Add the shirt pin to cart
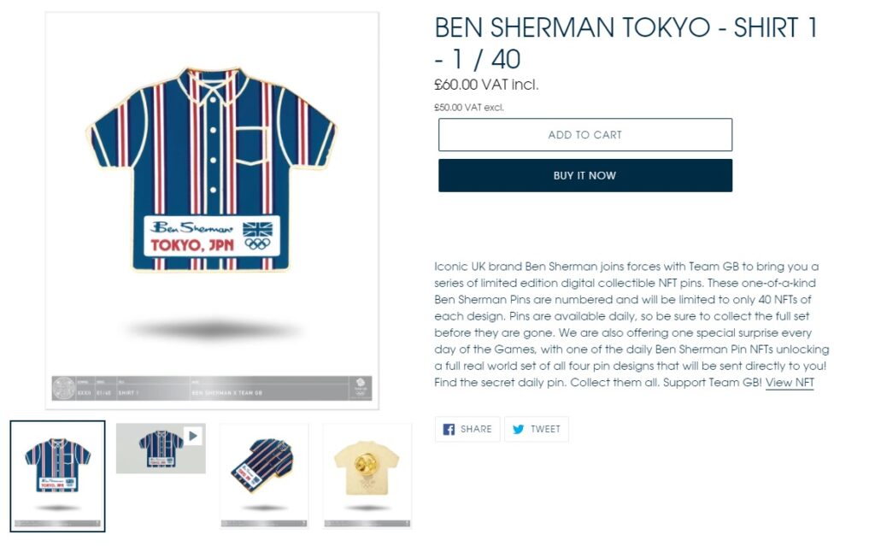This screenshot has width=875, height=546. point(584,134)
